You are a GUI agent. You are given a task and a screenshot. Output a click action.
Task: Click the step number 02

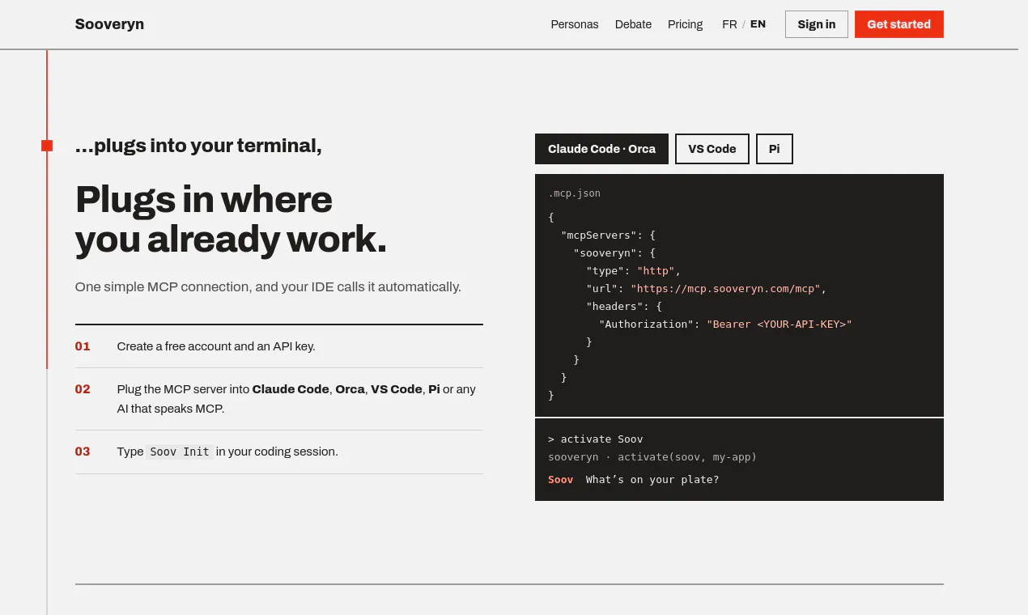coord(83,389)
